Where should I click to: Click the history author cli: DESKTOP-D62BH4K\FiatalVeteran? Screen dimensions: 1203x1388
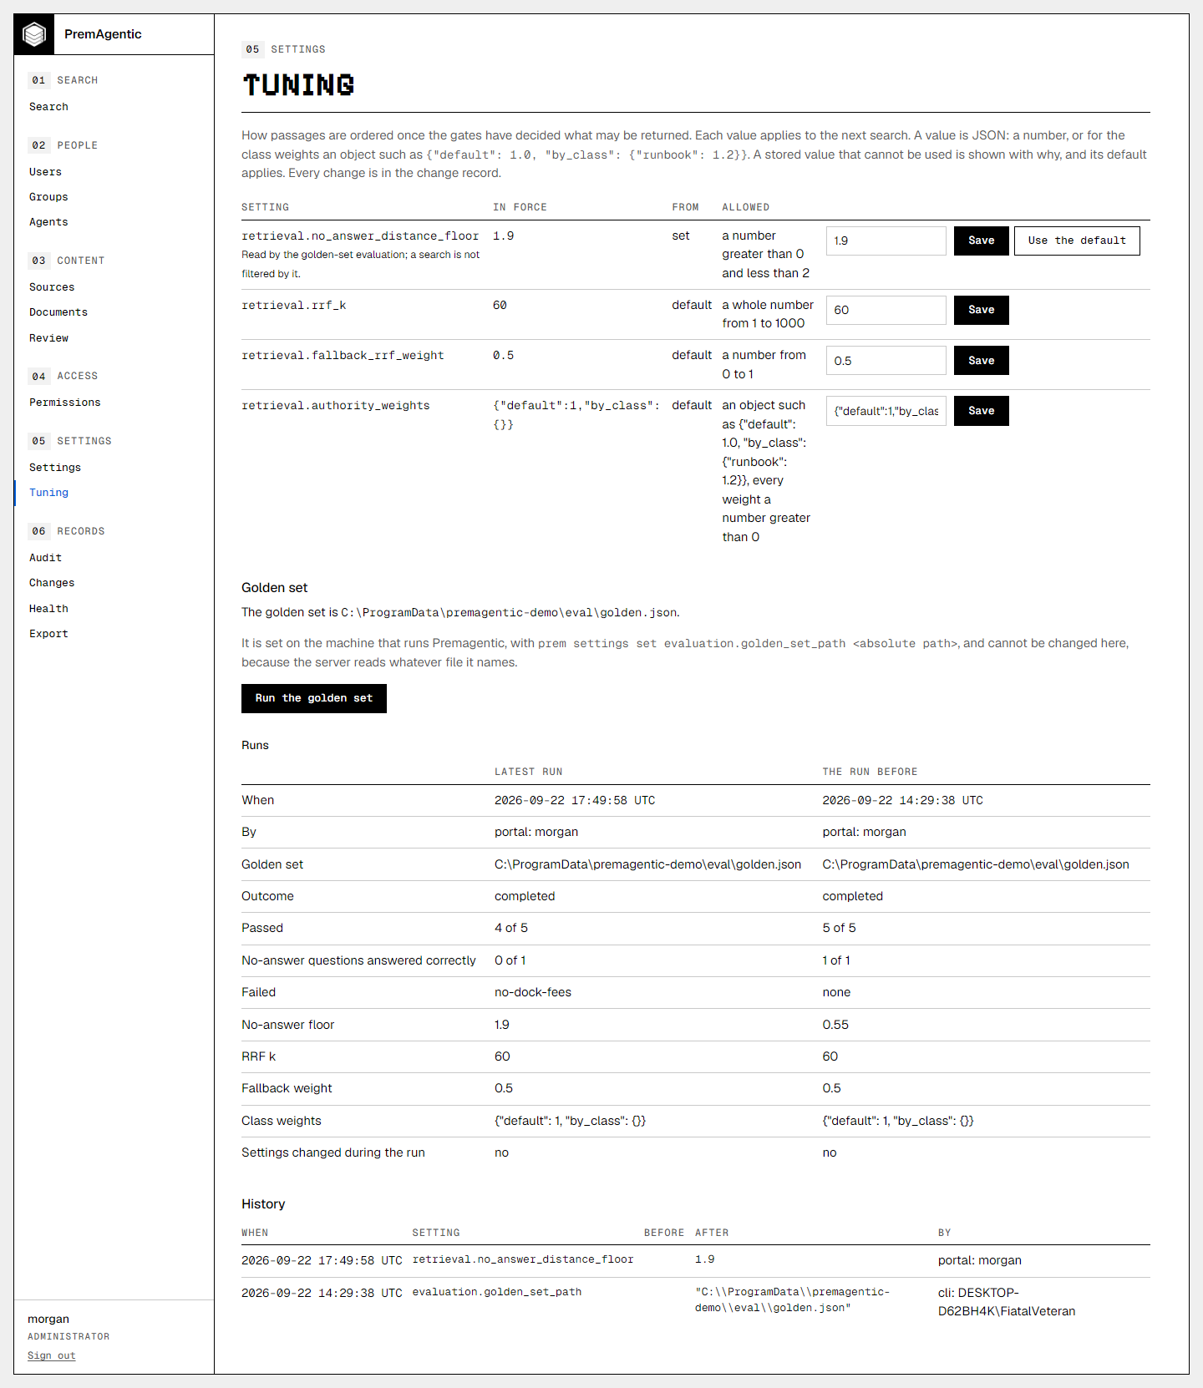point(1006,1302)
